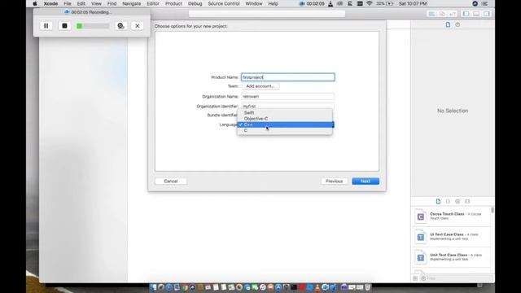Viewport: 521px width, 293px height.
Task: Open the Window menu
Action: [x=254, y=3]
